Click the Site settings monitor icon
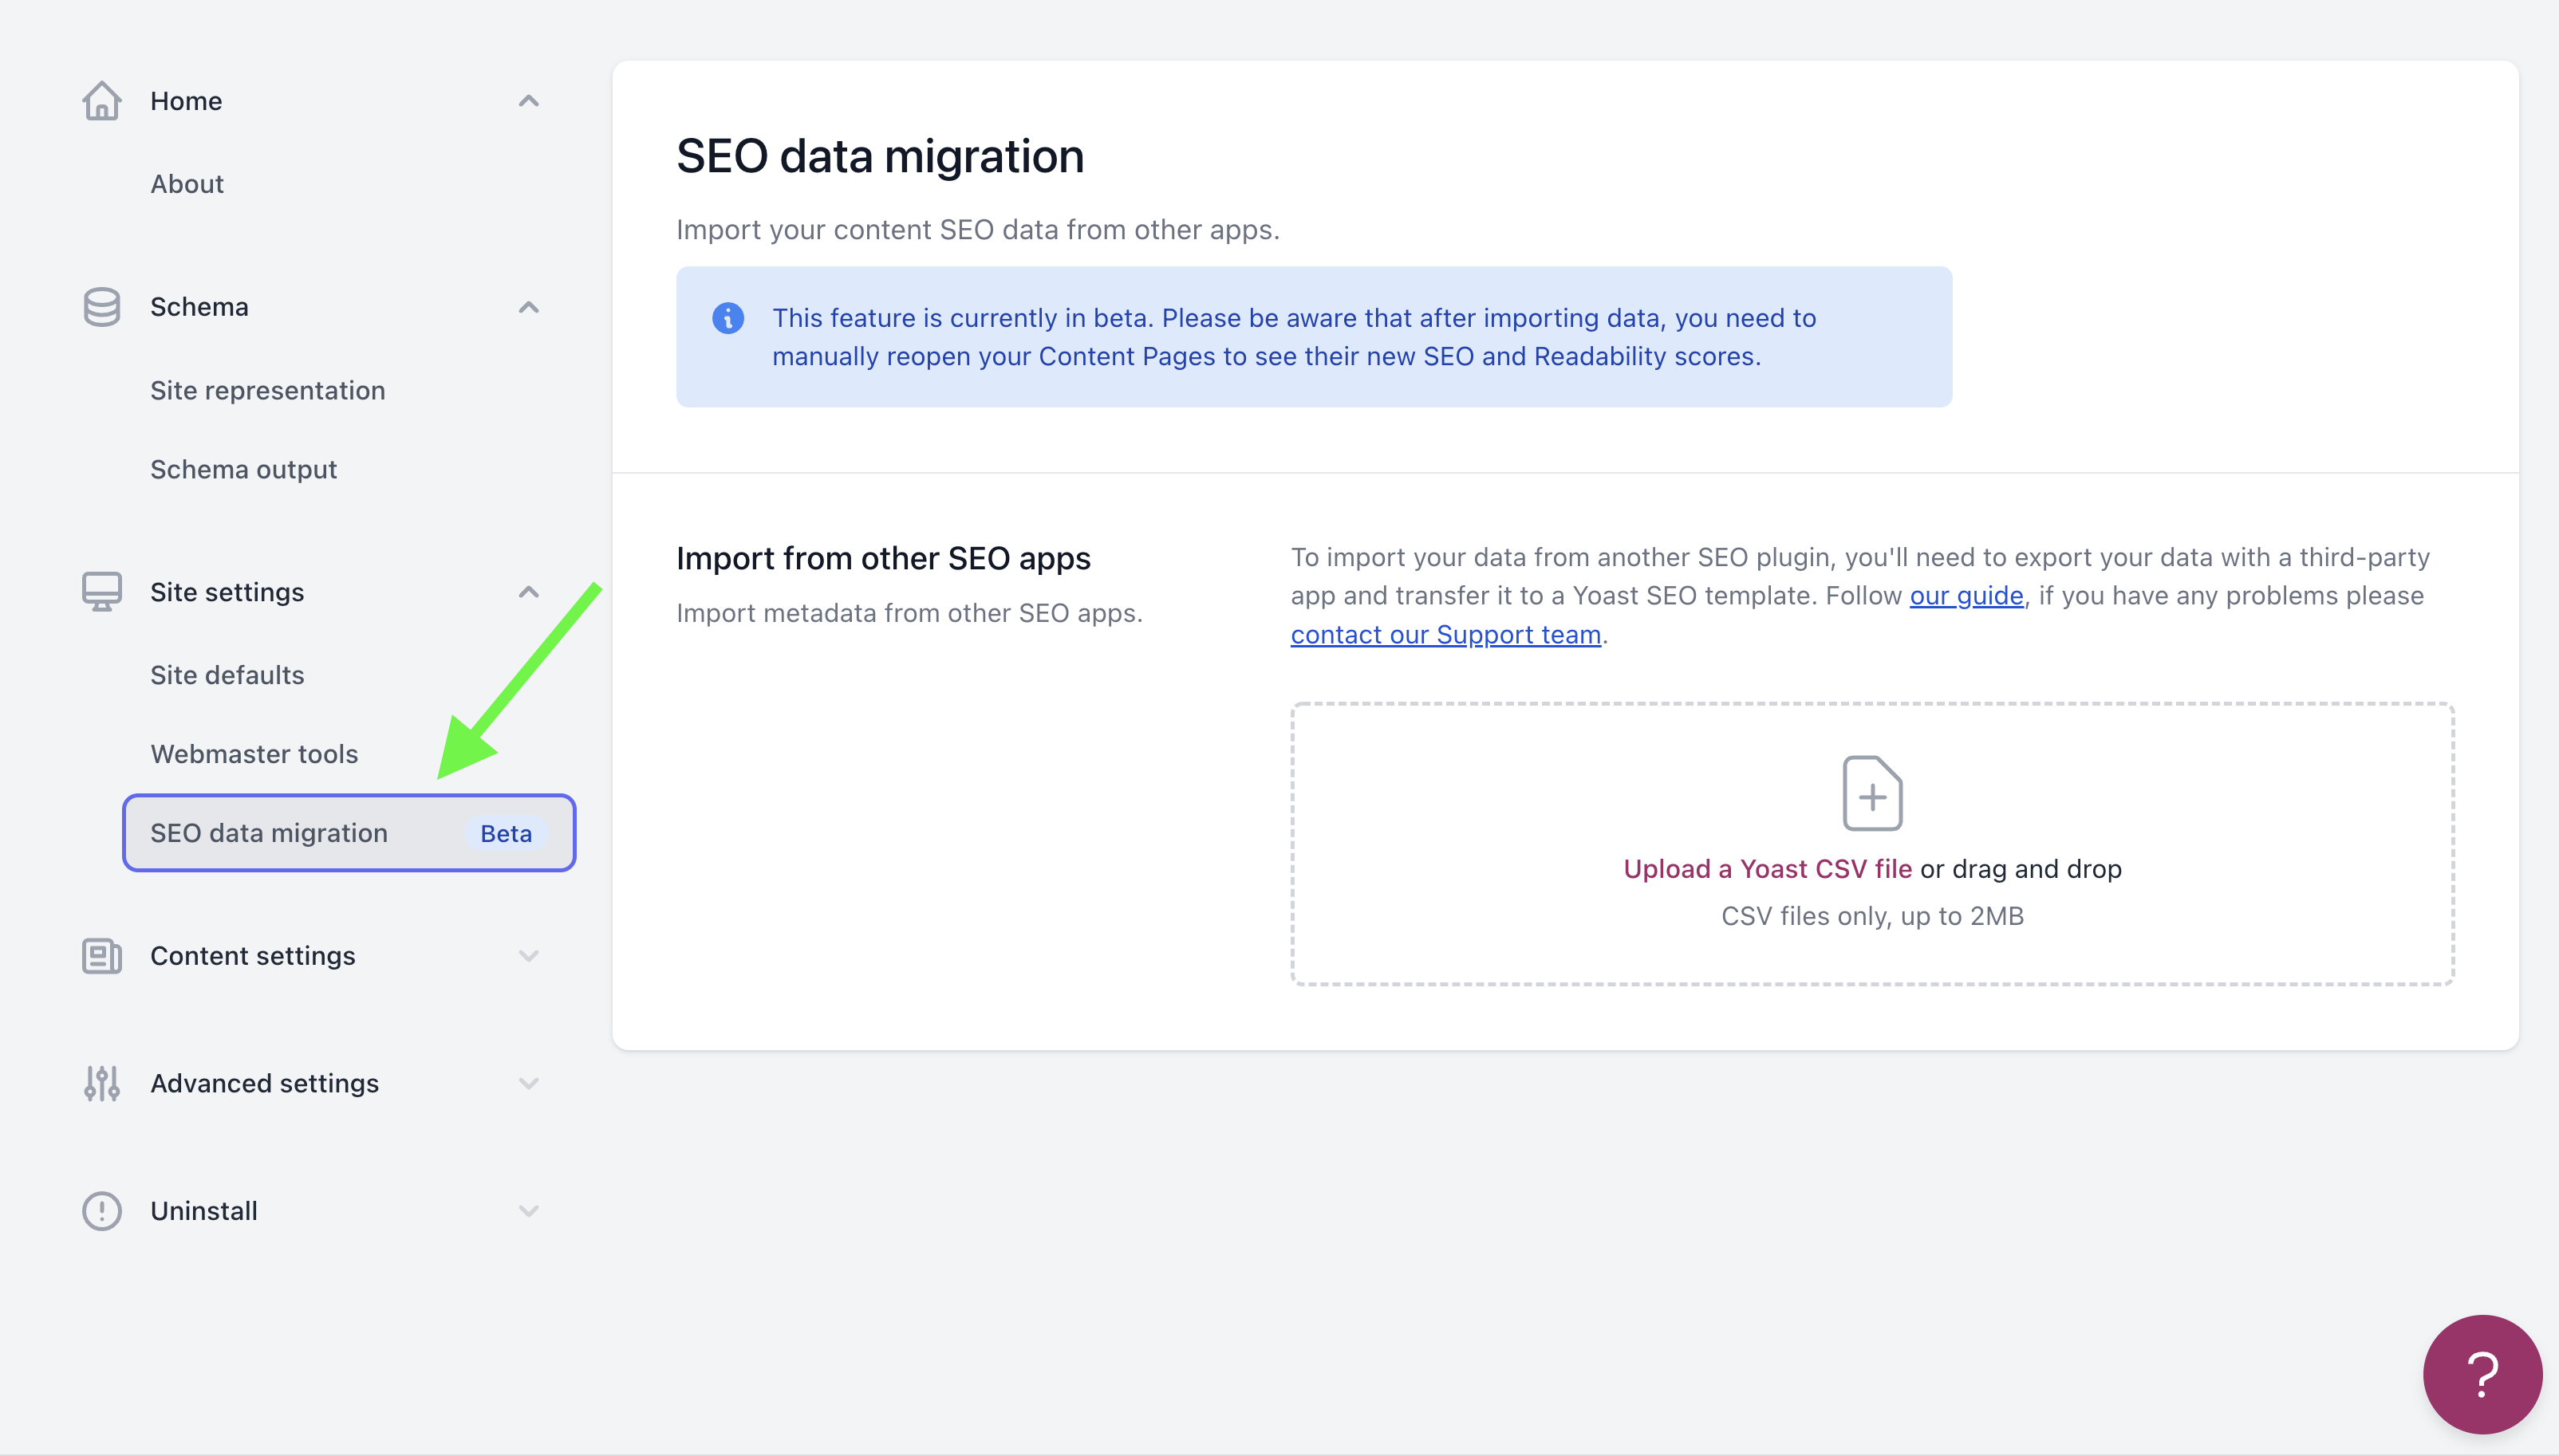This screenshot has width=2559, height=1456. click(x=101, y=592)
